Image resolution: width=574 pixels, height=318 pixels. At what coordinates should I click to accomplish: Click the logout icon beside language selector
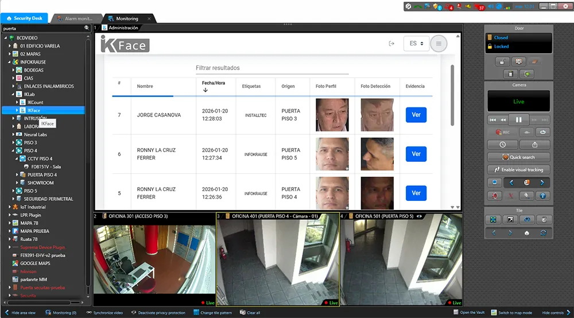click(392, 44)
